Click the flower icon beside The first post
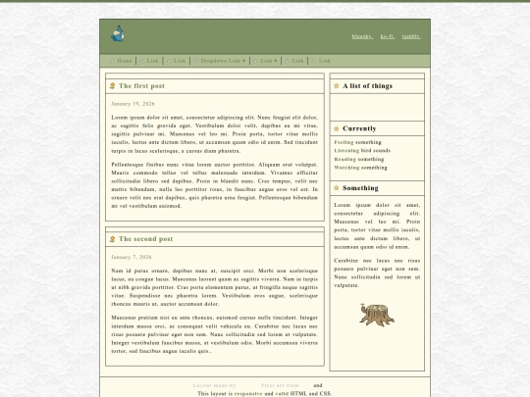This screenshot has width=530, height=397. (x=113, y=86)
